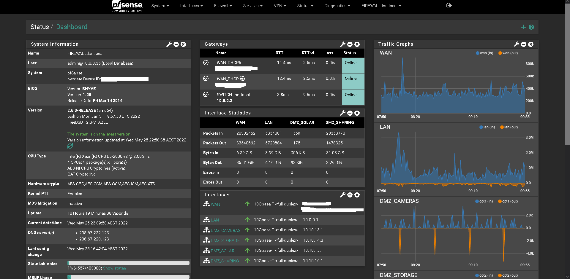Remove the Interface Statistics widget
The image size is (570, 279).
(x=357, y=113)
